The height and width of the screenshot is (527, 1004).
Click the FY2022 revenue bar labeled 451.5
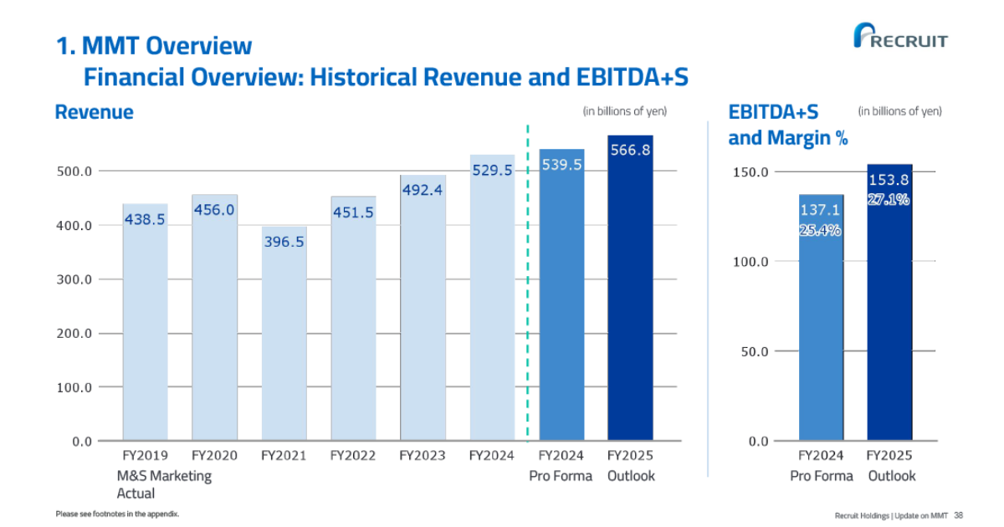[x=352, y=322]
